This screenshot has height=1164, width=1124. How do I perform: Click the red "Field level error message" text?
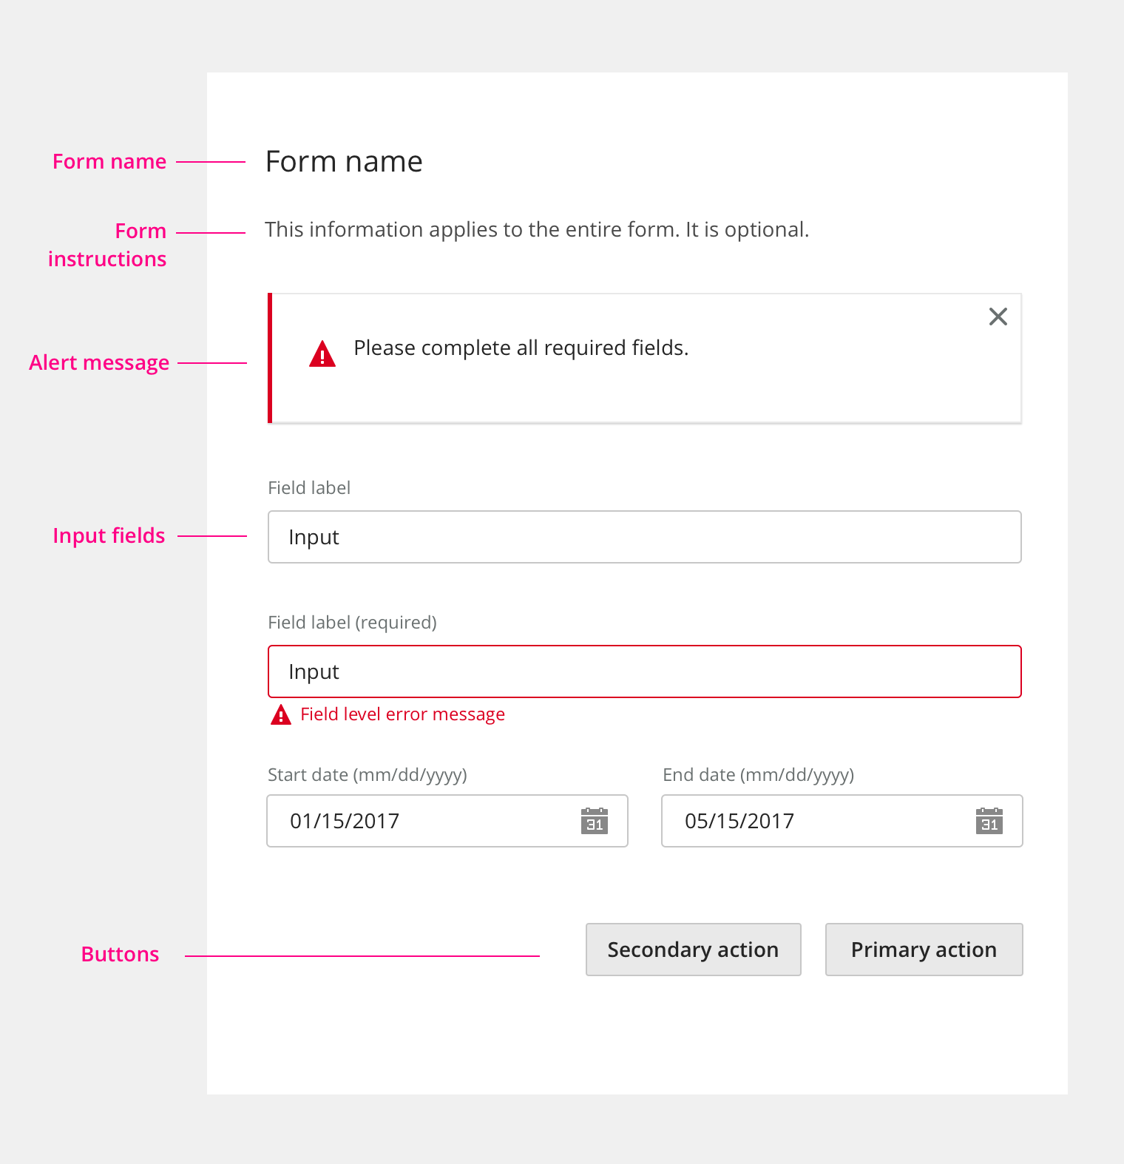[402, 714]
